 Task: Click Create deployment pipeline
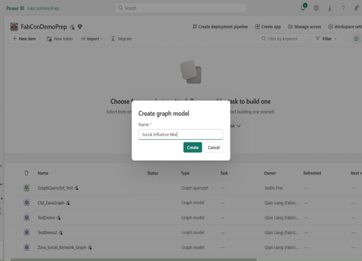click(x=220, y=27)
